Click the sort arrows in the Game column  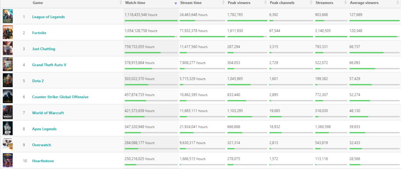[x=121, y=3]
